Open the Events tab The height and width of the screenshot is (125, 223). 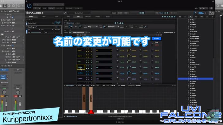pos(98,17)
